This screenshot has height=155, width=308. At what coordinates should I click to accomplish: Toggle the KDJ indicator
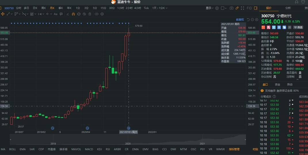click(x=100, y=149)
